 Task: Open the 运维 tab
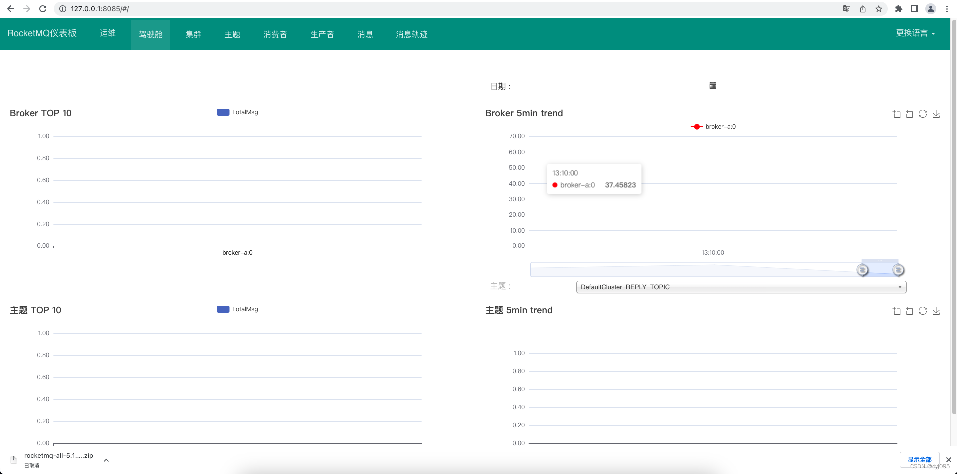pyautogui.click(x=108, y=33)
